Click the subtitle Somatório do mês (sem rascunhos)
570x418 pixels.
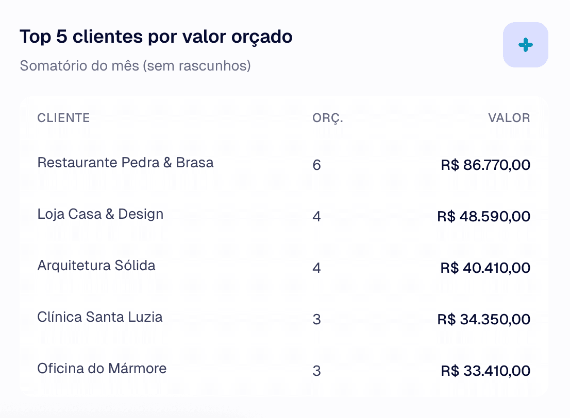click(x=135, y=66)
